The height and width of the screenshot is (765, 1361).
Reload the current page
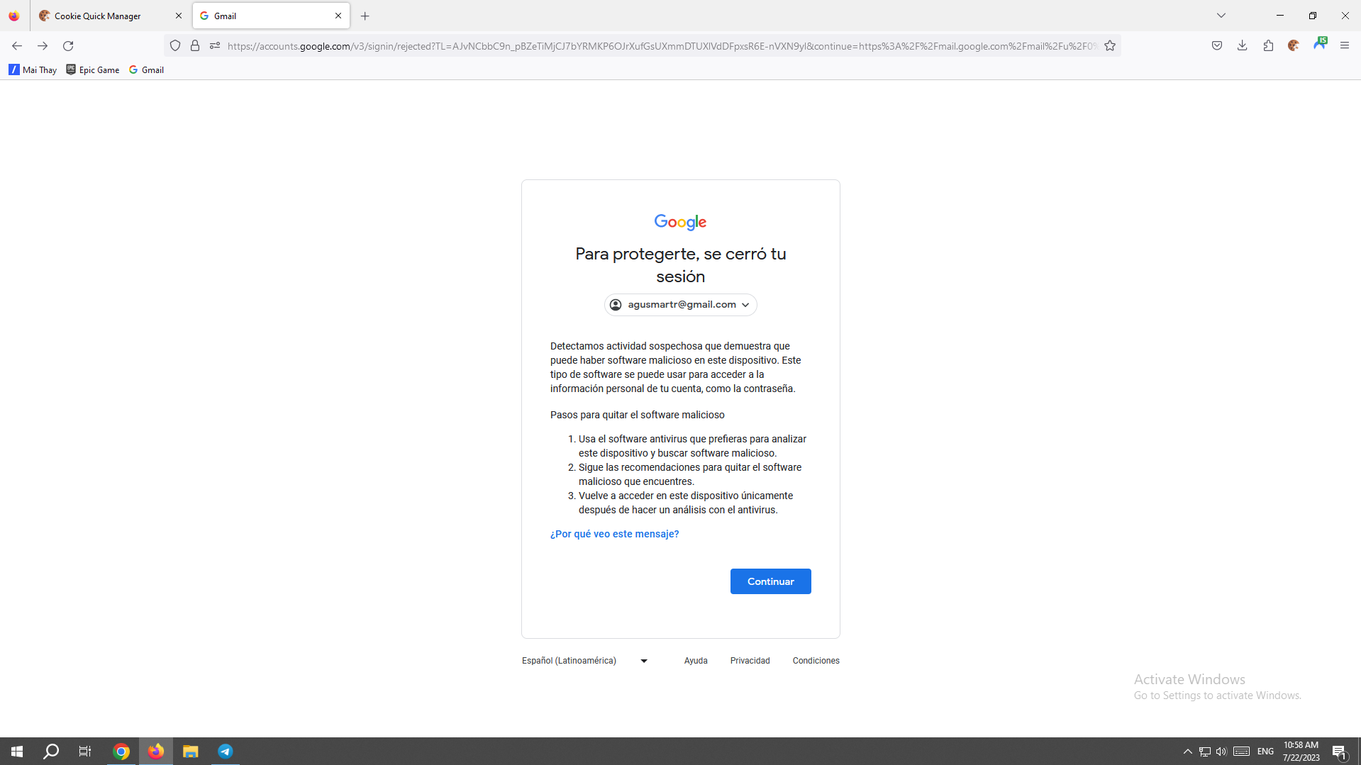click(68, 46)
